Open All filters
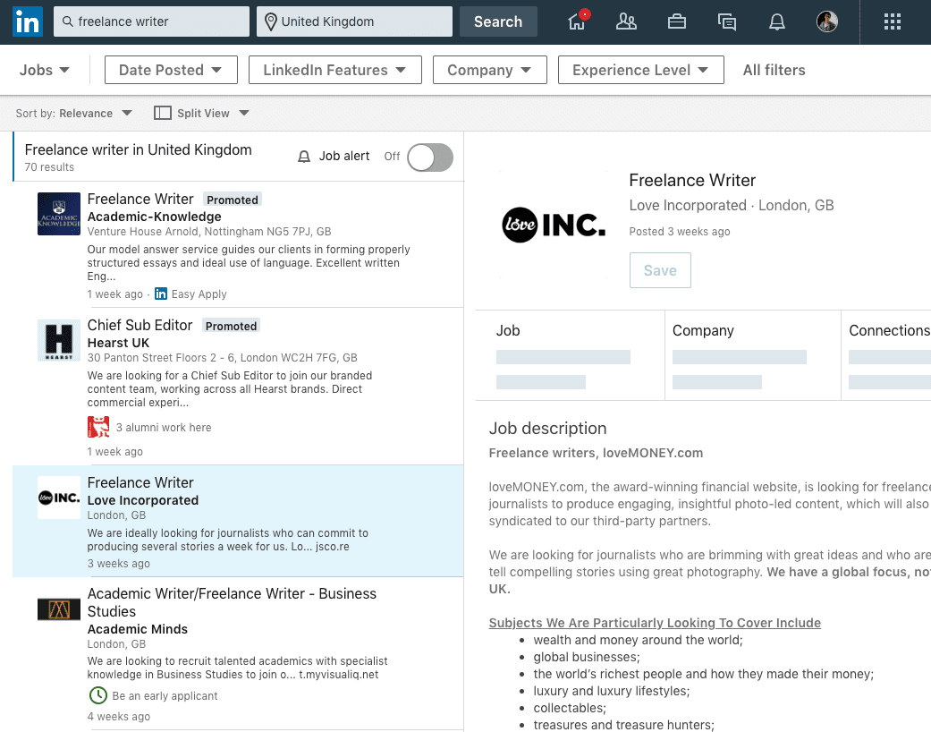This screenshot has width=931, height=732. [774, 70]
